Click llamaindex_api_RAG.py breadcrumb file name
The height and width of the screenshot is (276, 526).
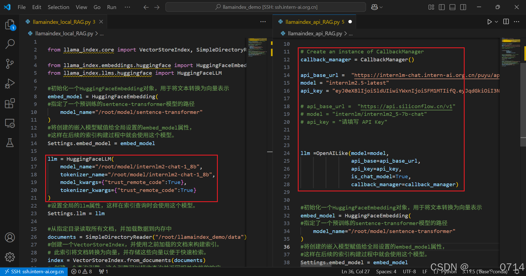[x=315, y=33]
